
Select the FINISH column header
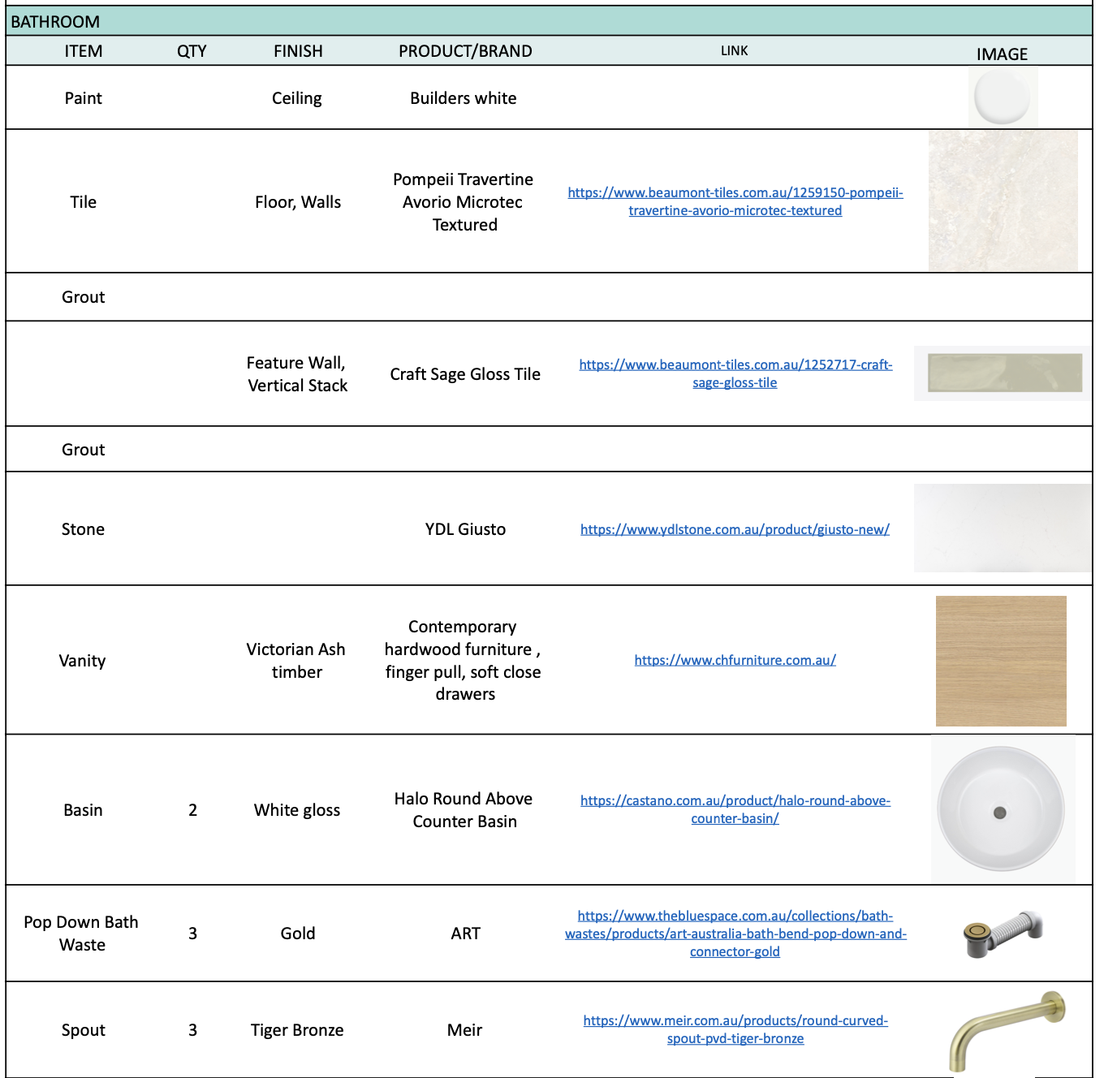coord(298,51)
